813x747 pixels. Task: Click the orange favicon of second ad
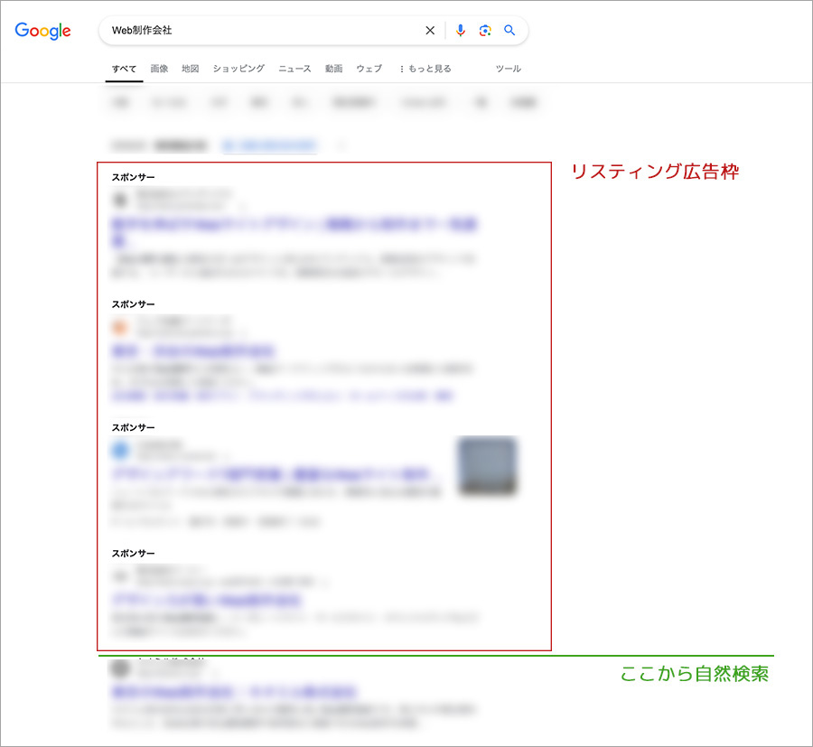point(120,327)
